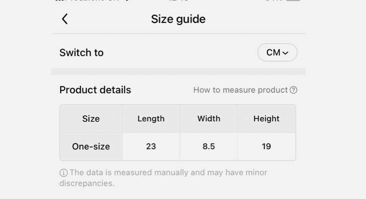
Task: Click the height value 19
Action: pyautogui.click(x=266, y=146)
